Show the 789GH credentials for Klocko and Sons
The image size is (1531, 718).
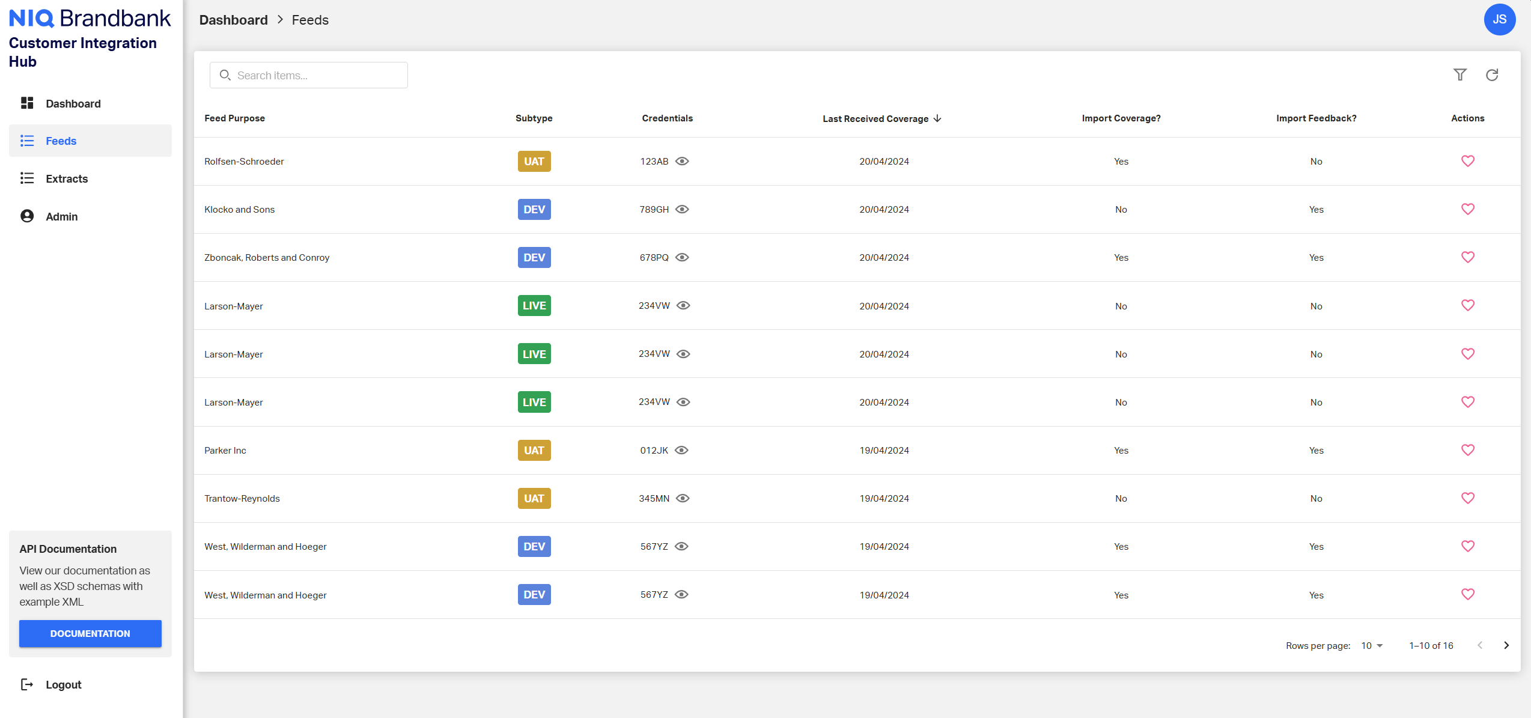tap(683, 209)
